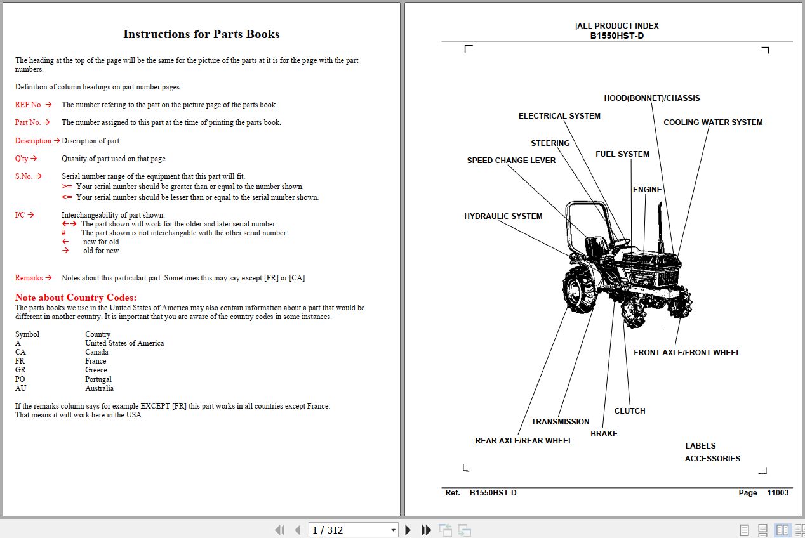The width and height of the screenshot is (805, 538).
Task: Click the Note about Country Codes heading
Action: tap(76, 298)
